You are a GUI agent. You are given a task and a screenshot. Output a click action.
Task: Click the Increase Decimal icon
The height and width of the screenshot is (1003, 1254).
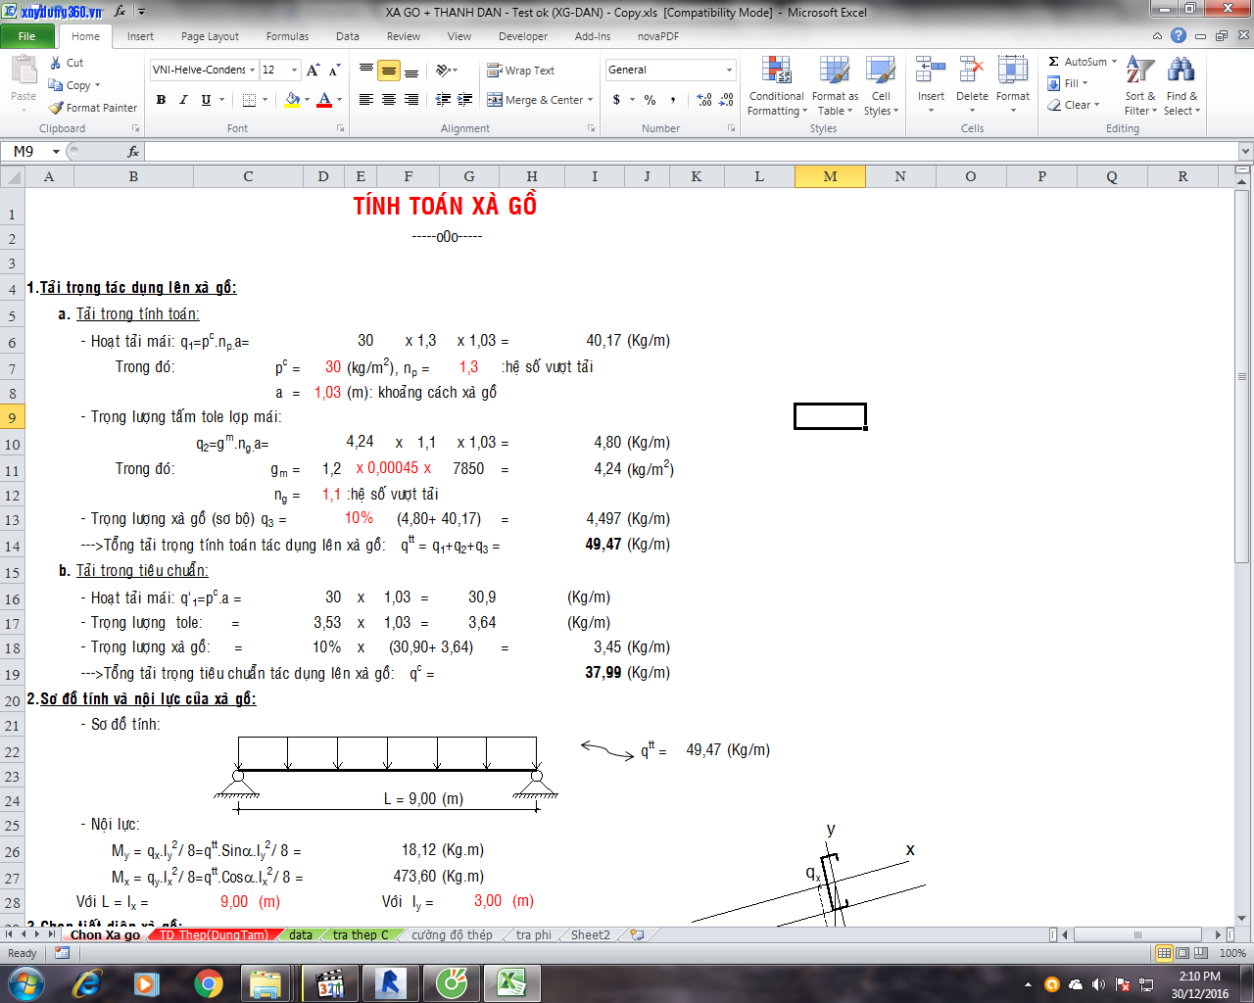click(x=703, y=100)
